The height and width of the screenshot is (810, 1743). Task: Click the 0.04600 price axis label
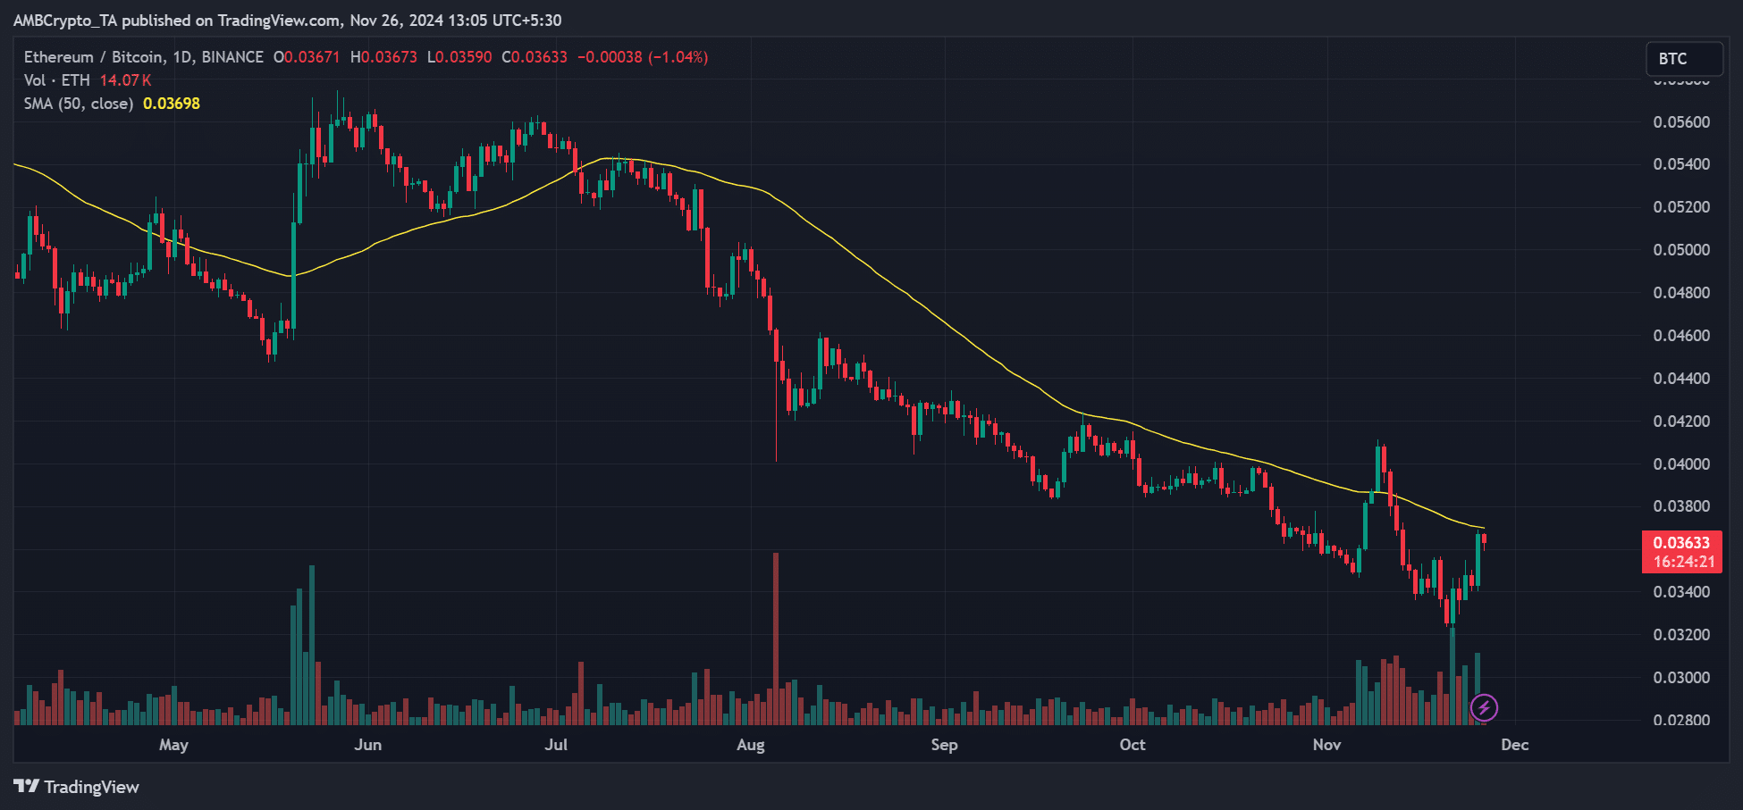click(x=1681, y=336)
